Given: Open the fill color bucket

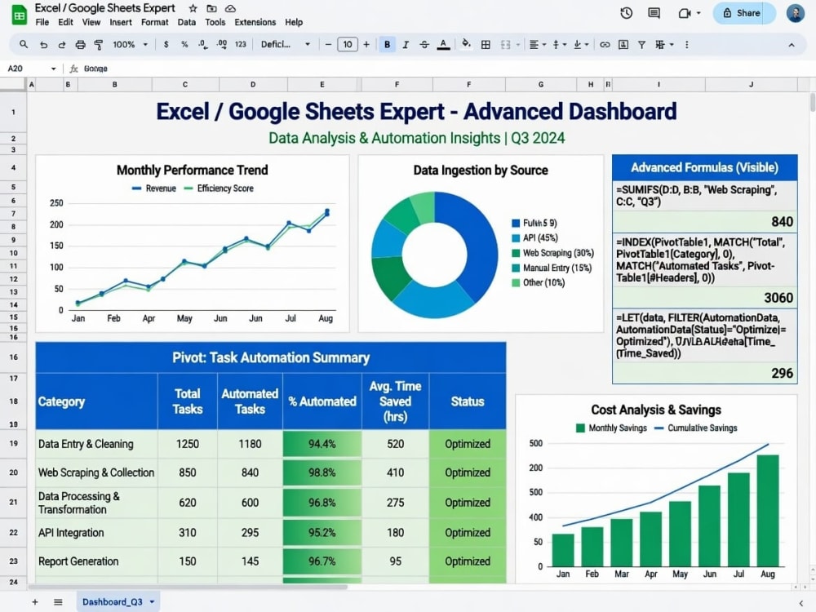Looking at the screenshot, I should [x=466, y=44].
